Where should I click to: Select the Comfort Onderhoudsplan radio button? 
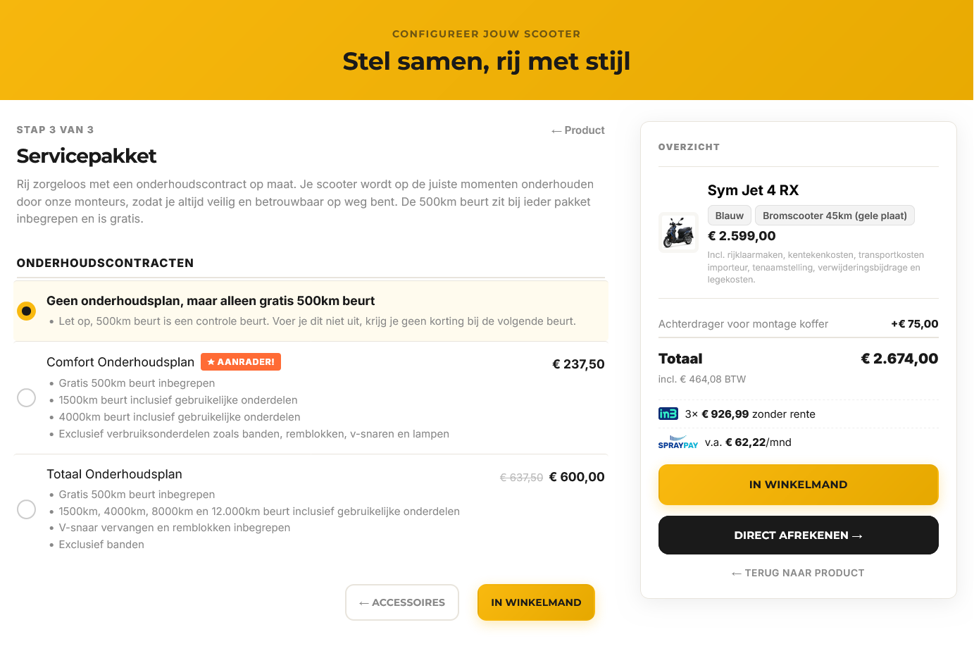26,397
